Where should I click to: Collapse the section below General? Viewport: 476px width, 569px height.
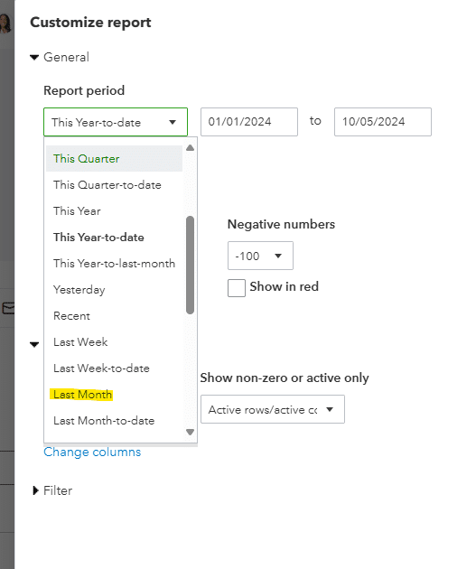pos(34,344)
